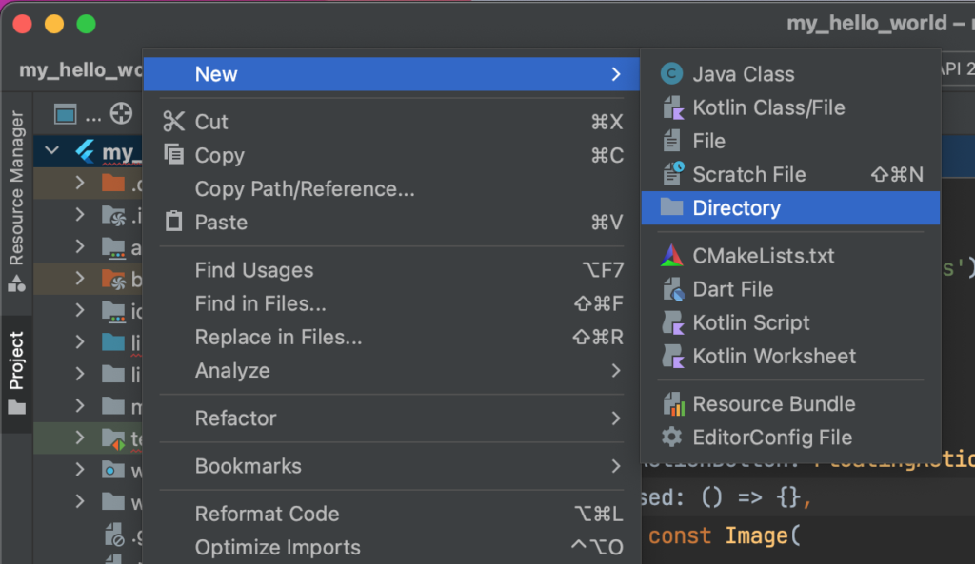
Task: Expand the 'a' folder row
Action: click(80, 246)
